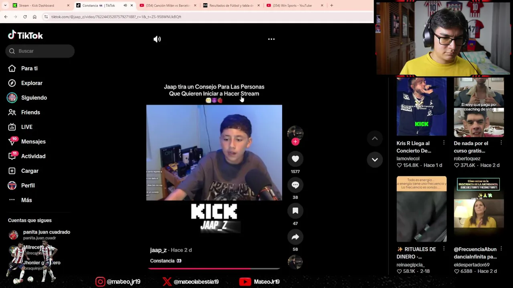Image resolution: width=513 pixels, height=288 pixels.
Task: Open reinaegipcia_ creator name
Action: [x=410, y=264]
